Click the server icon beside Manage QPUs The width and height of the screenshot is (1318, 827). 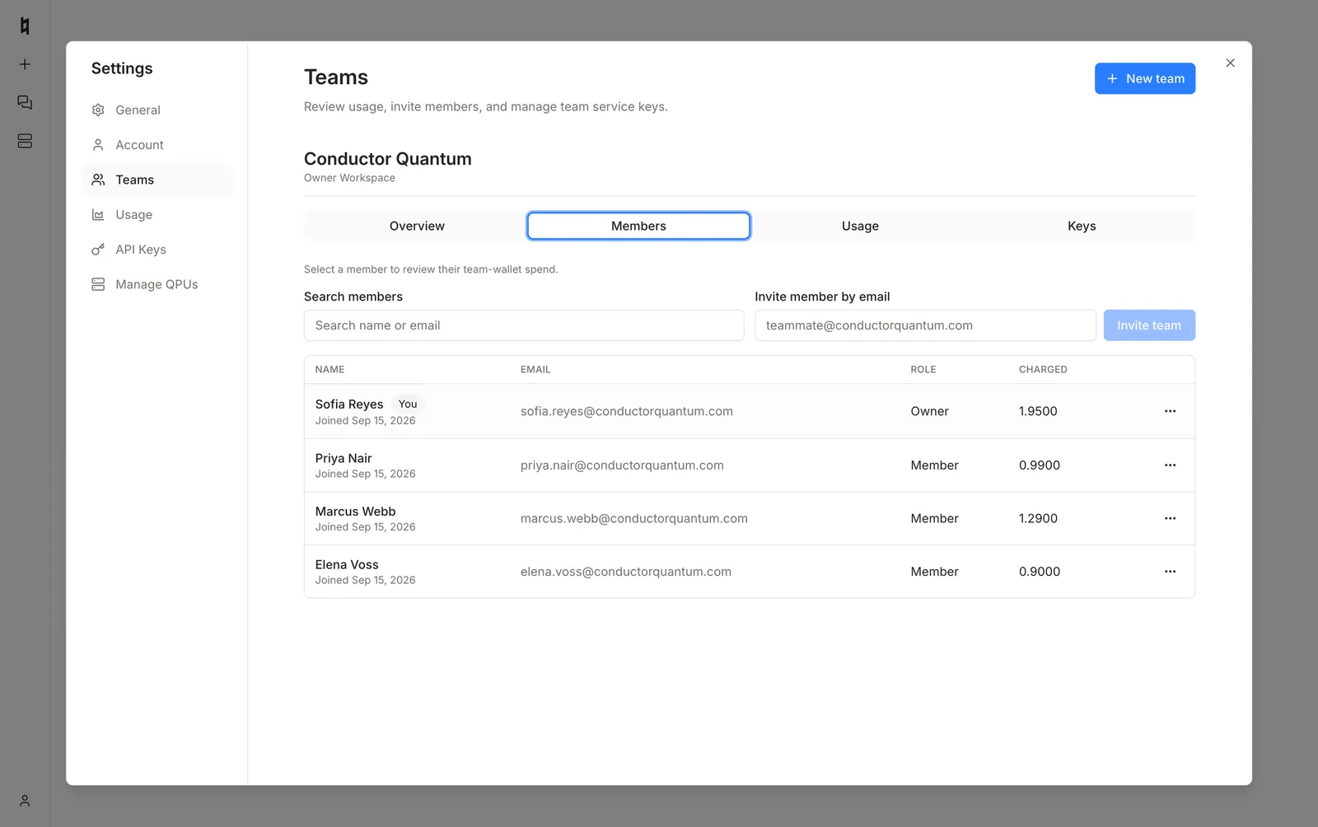(x=98, y=284)
